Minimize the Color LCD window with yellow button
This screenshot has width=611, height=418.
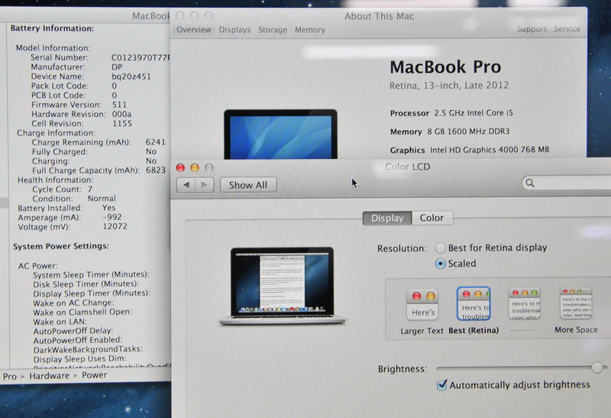pyautogui.click(x=195, y=167)
